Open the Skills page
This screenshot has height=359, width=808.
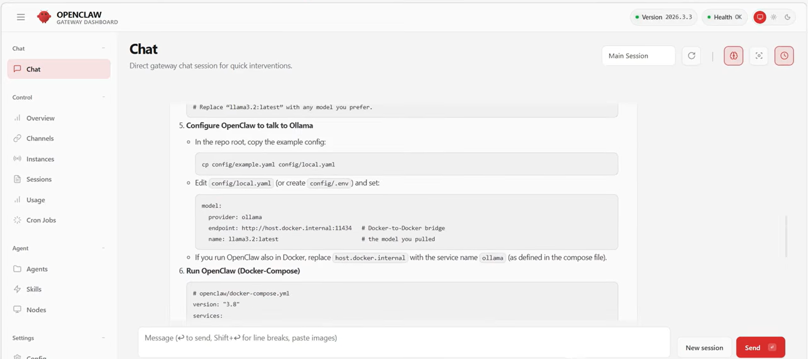59,289
